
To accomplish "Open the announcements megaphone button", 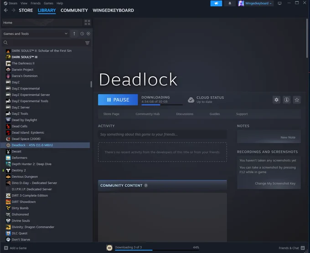I will pyautogui.click(x=216, y=3).
